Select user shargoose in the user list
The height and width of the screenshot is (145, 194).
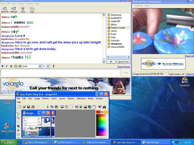coord(116,44)
